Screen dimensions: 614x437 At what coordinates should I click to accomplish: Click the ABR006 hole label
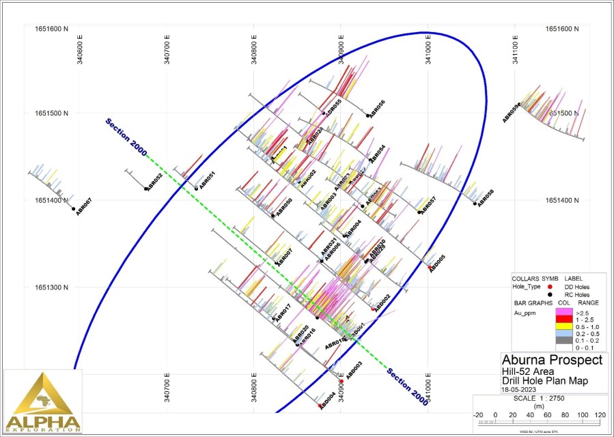[x=333, y=253]
